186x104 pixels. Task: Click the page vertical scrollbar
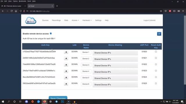[185, 50]
